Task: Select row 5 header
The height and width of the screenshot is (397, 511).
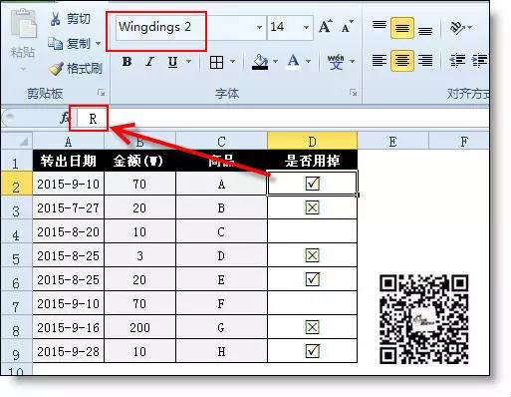Action: pyautogui.click(x=17, y=256)
